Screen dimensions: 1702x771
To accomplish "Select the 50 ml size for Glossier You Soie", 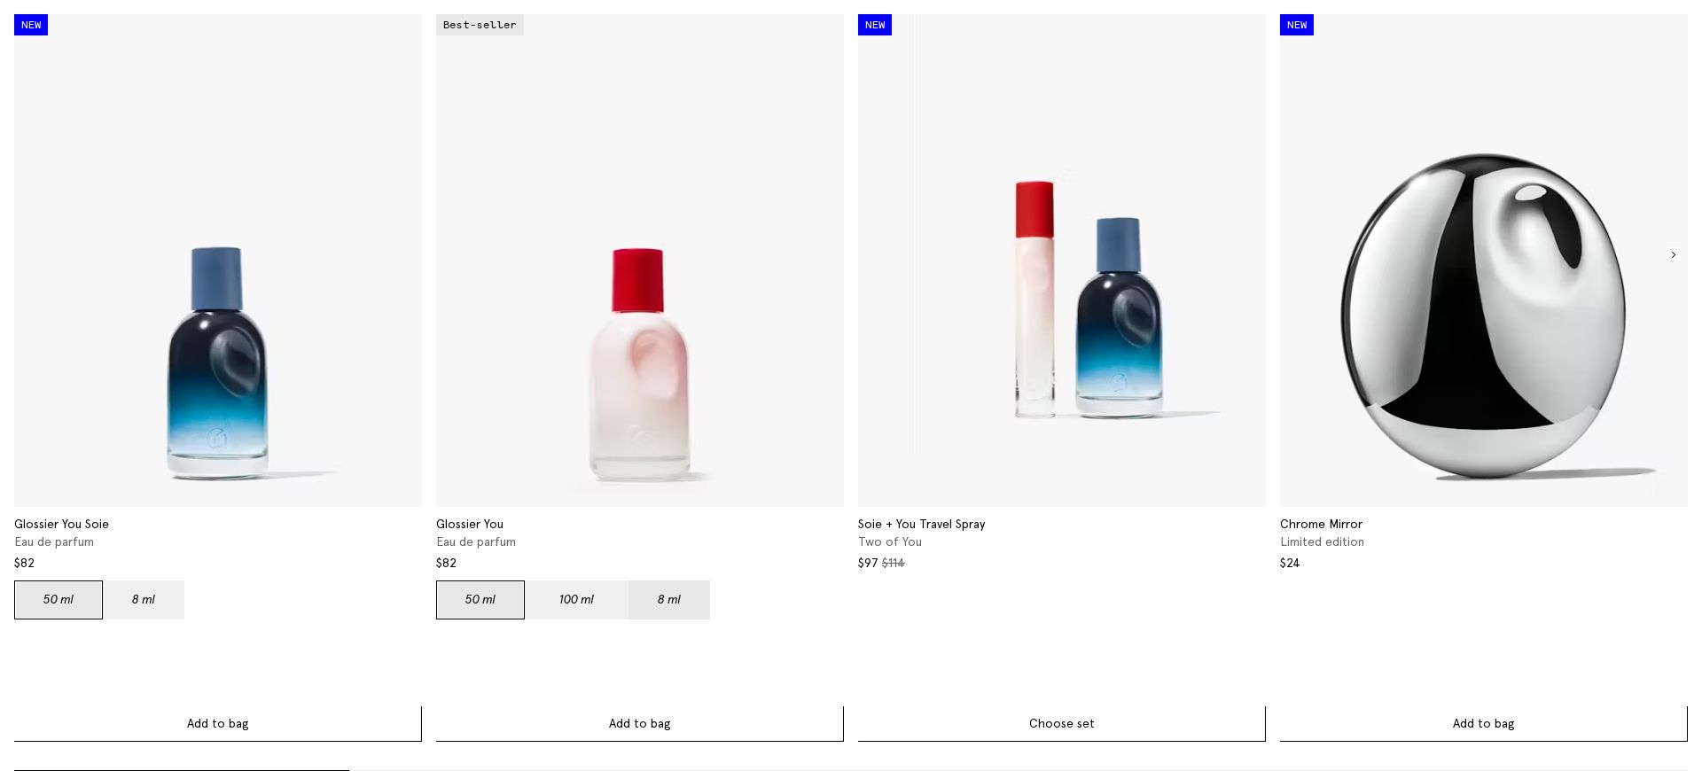I will coord(58,600).
